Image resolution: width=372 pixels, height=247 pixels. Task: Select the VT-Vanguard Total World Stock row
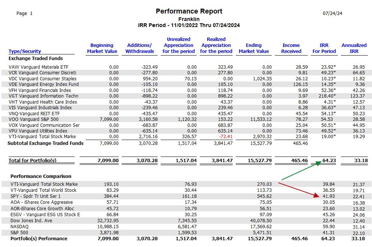187,190
